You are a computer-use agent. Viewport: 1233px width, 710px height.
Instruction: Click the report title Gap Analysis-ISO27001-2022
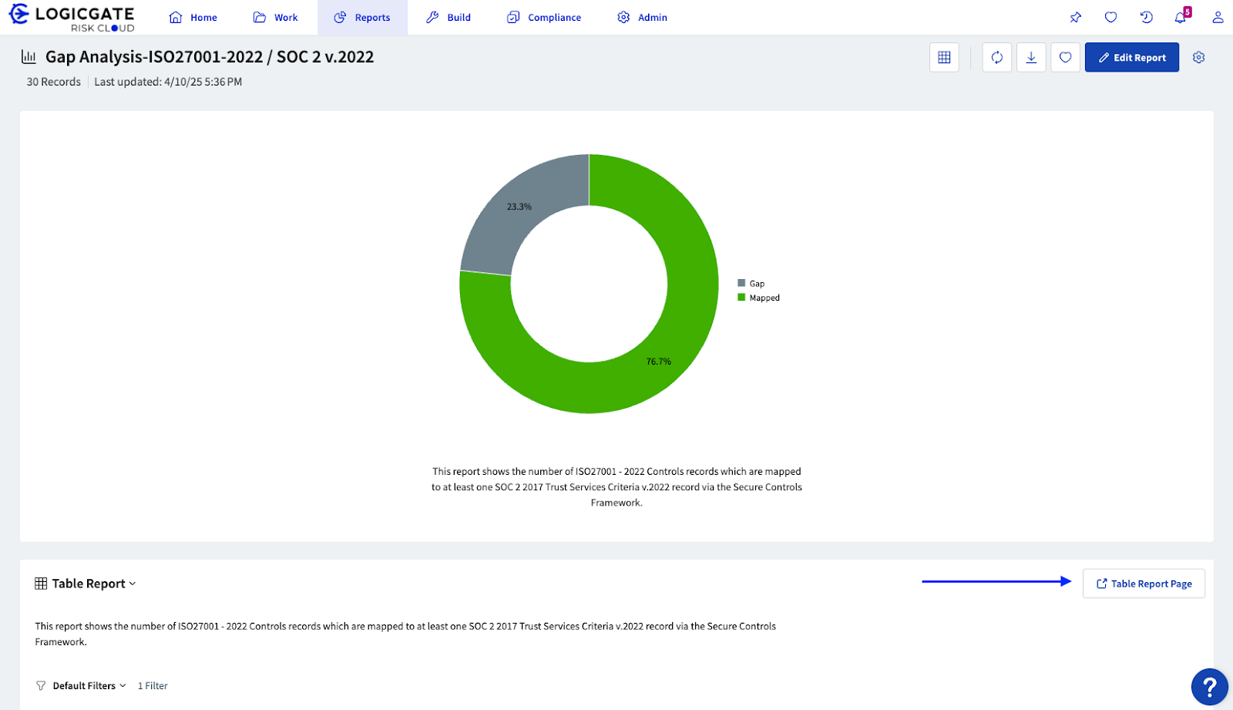click(210, 56)
